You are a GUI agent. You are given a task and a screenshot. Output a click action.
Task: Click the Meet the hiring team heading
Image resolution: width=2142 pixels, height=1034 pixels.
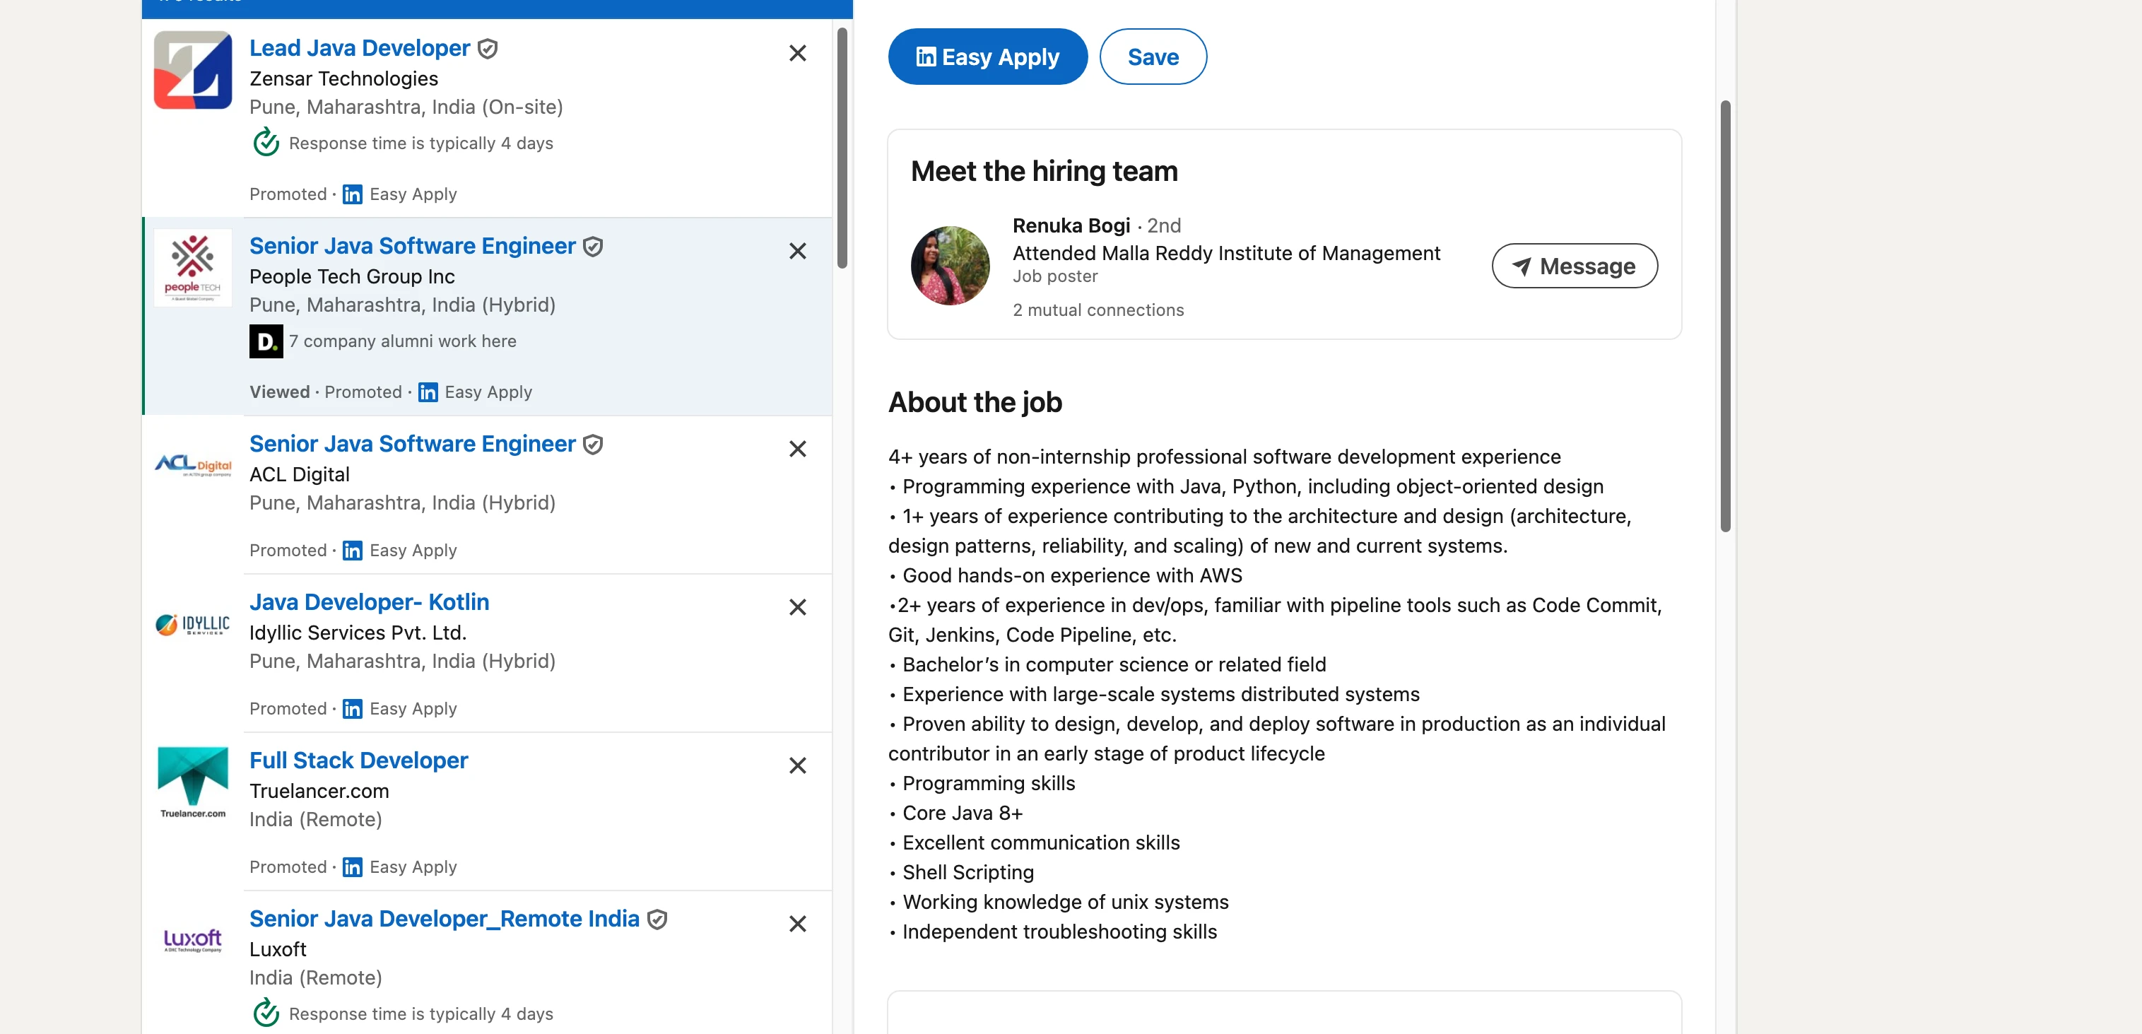pyautogui.click(x=1044, y=170)
